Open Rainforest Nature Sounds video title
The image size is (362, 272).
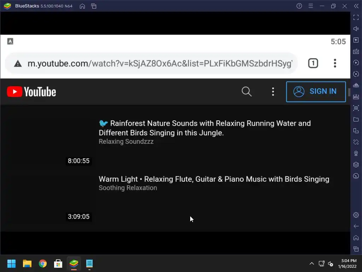(205, 128)
